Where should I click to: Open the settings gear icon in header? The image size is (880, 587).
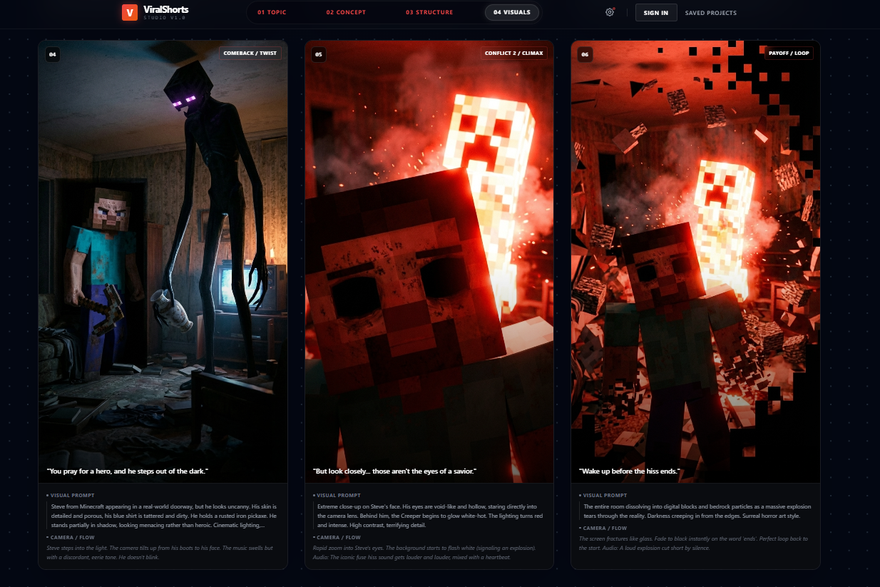[x=610, y=12]
